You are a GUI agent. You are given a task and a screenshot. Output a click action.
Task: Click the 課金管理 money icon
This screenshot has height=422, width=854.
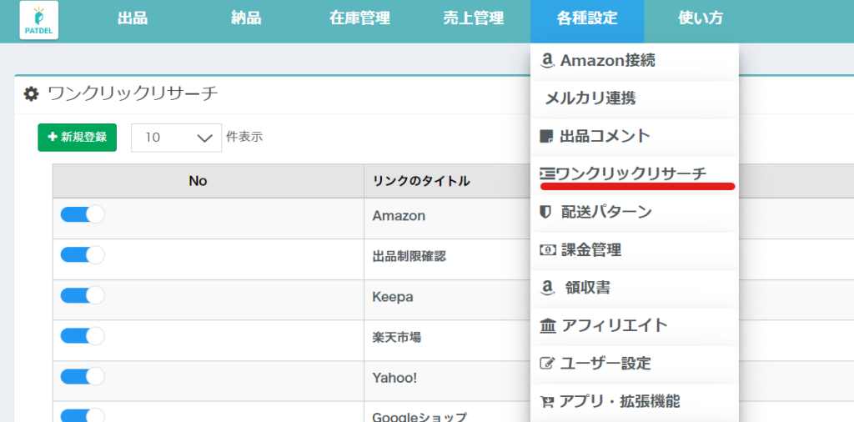(x=547, y=250)
